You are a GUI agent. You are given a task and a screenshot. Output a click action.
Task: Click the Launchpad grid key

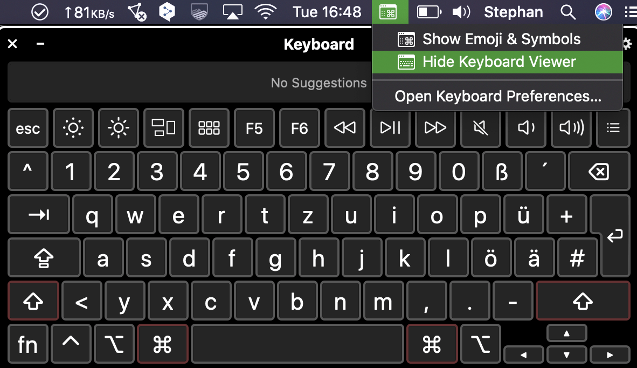coord(209,128)
